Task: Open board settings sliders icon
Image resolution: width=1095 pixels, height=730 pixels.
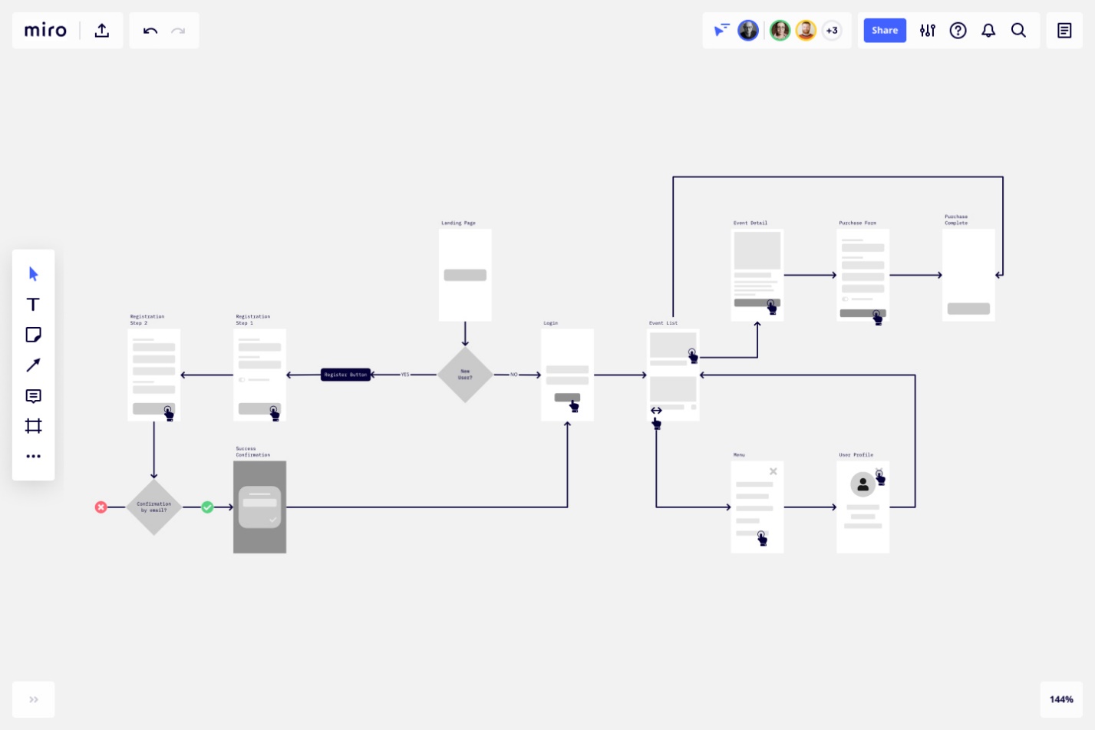Action: point(928,31)
